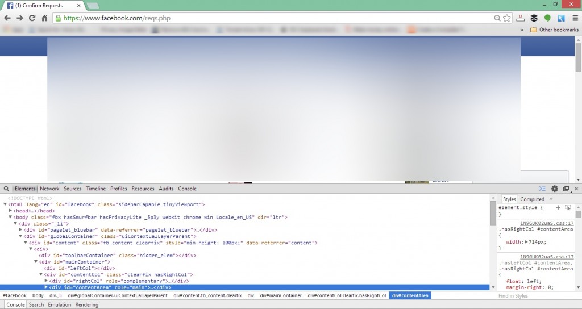Screen dimensions: 582x309
Task: Close the DevTools panel
Action: coord(576,189)
